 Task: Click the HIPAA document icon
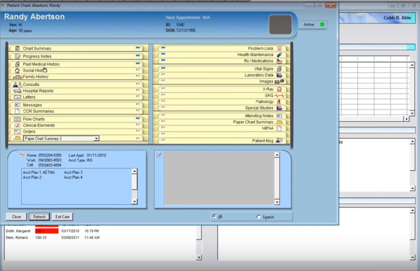[x=280, y=129]
